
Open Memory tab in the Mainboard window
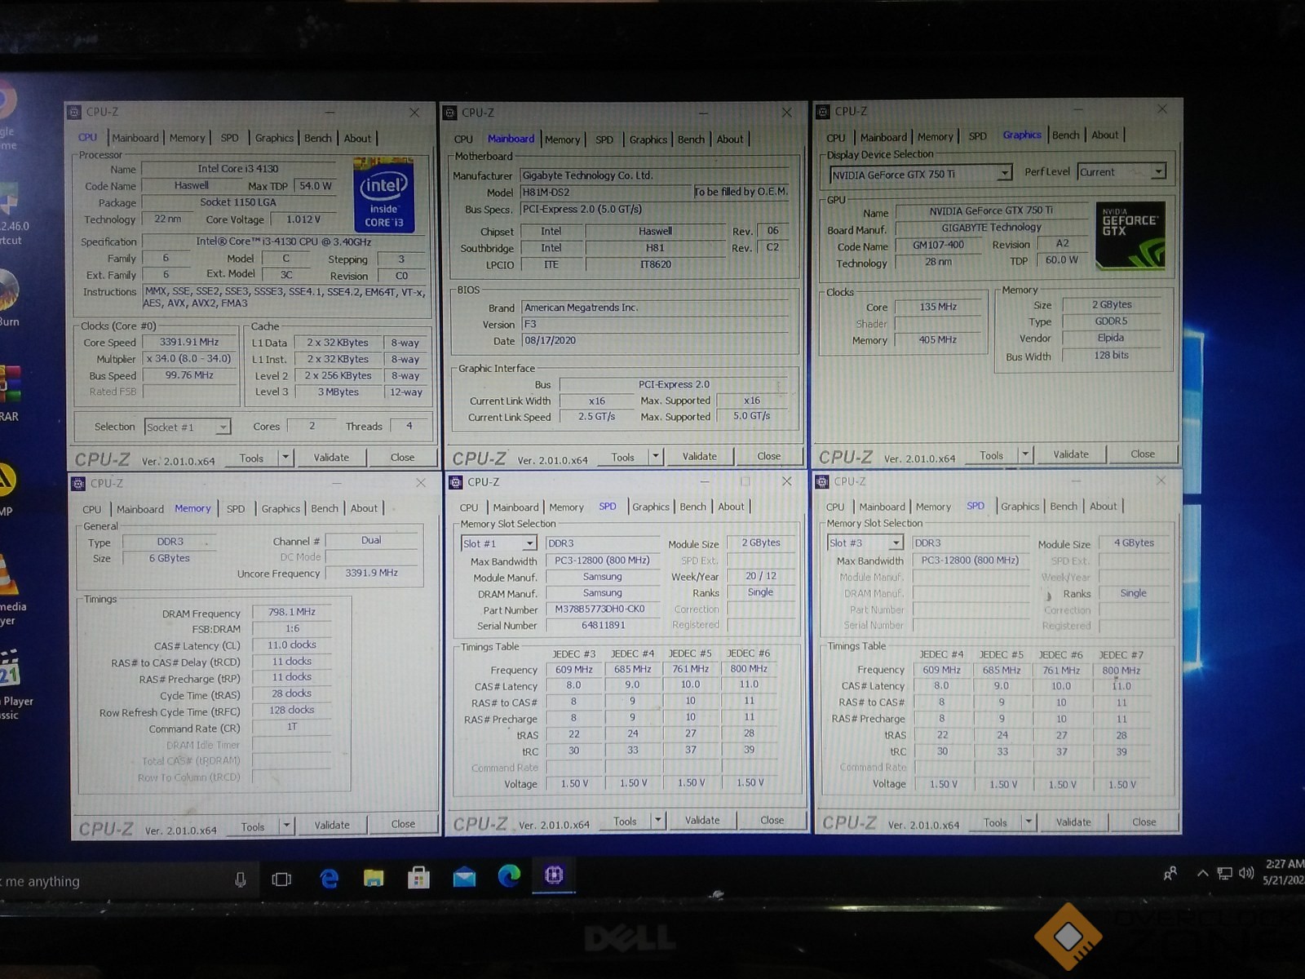562,140
